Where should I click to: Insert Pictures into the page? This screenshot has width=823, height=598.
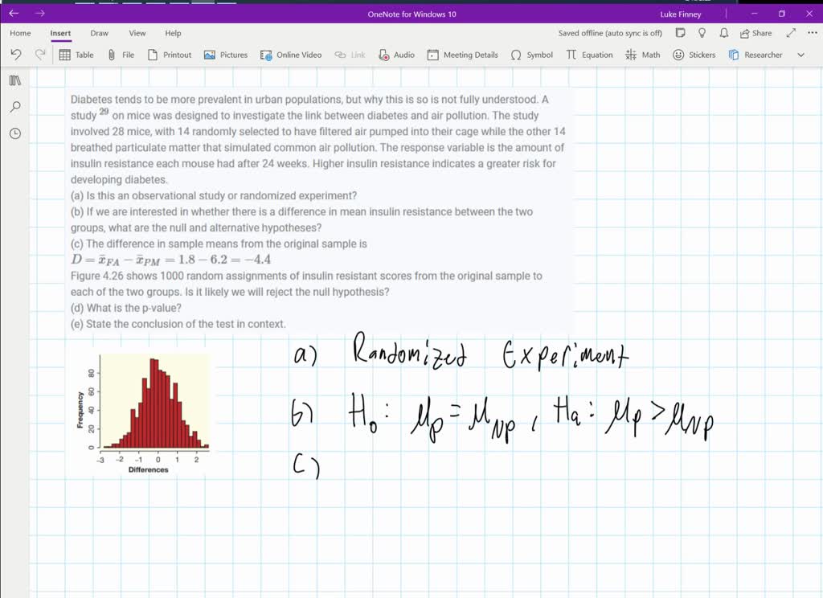point(226,55)
